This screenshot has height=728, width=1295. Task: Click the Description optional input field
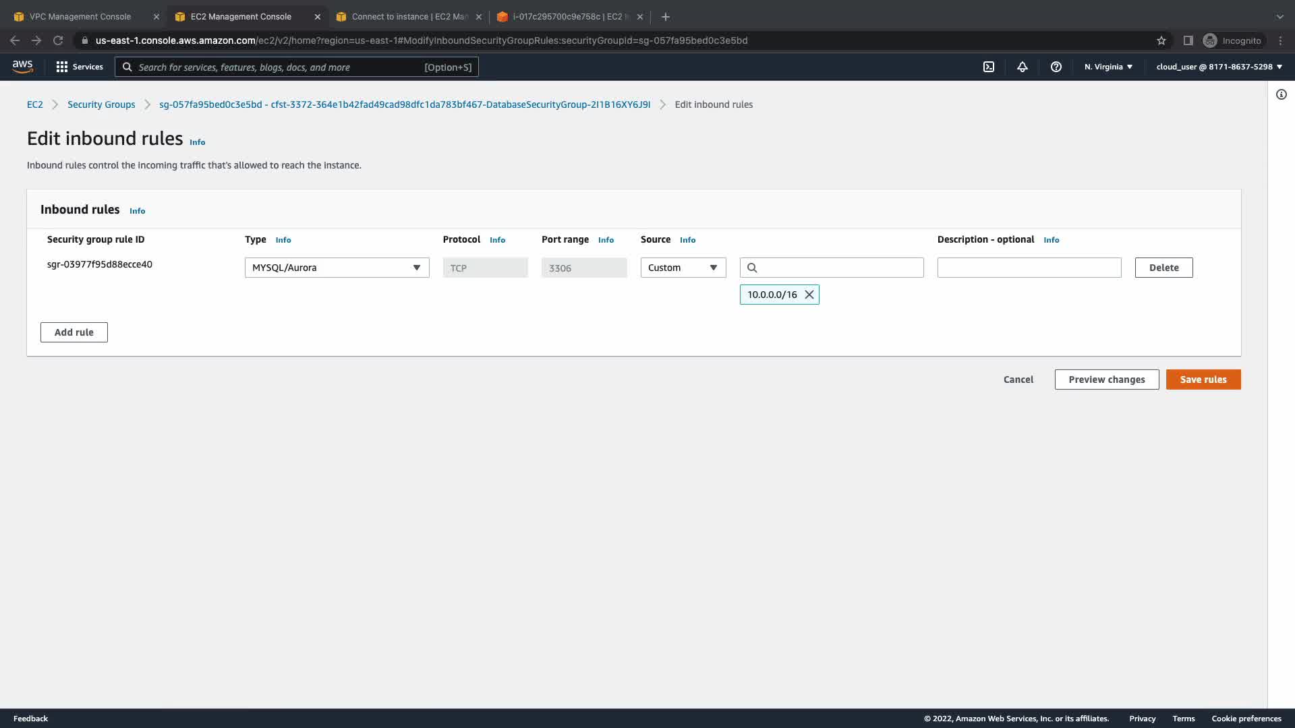pyautogui.click(x=1029, y=268)
